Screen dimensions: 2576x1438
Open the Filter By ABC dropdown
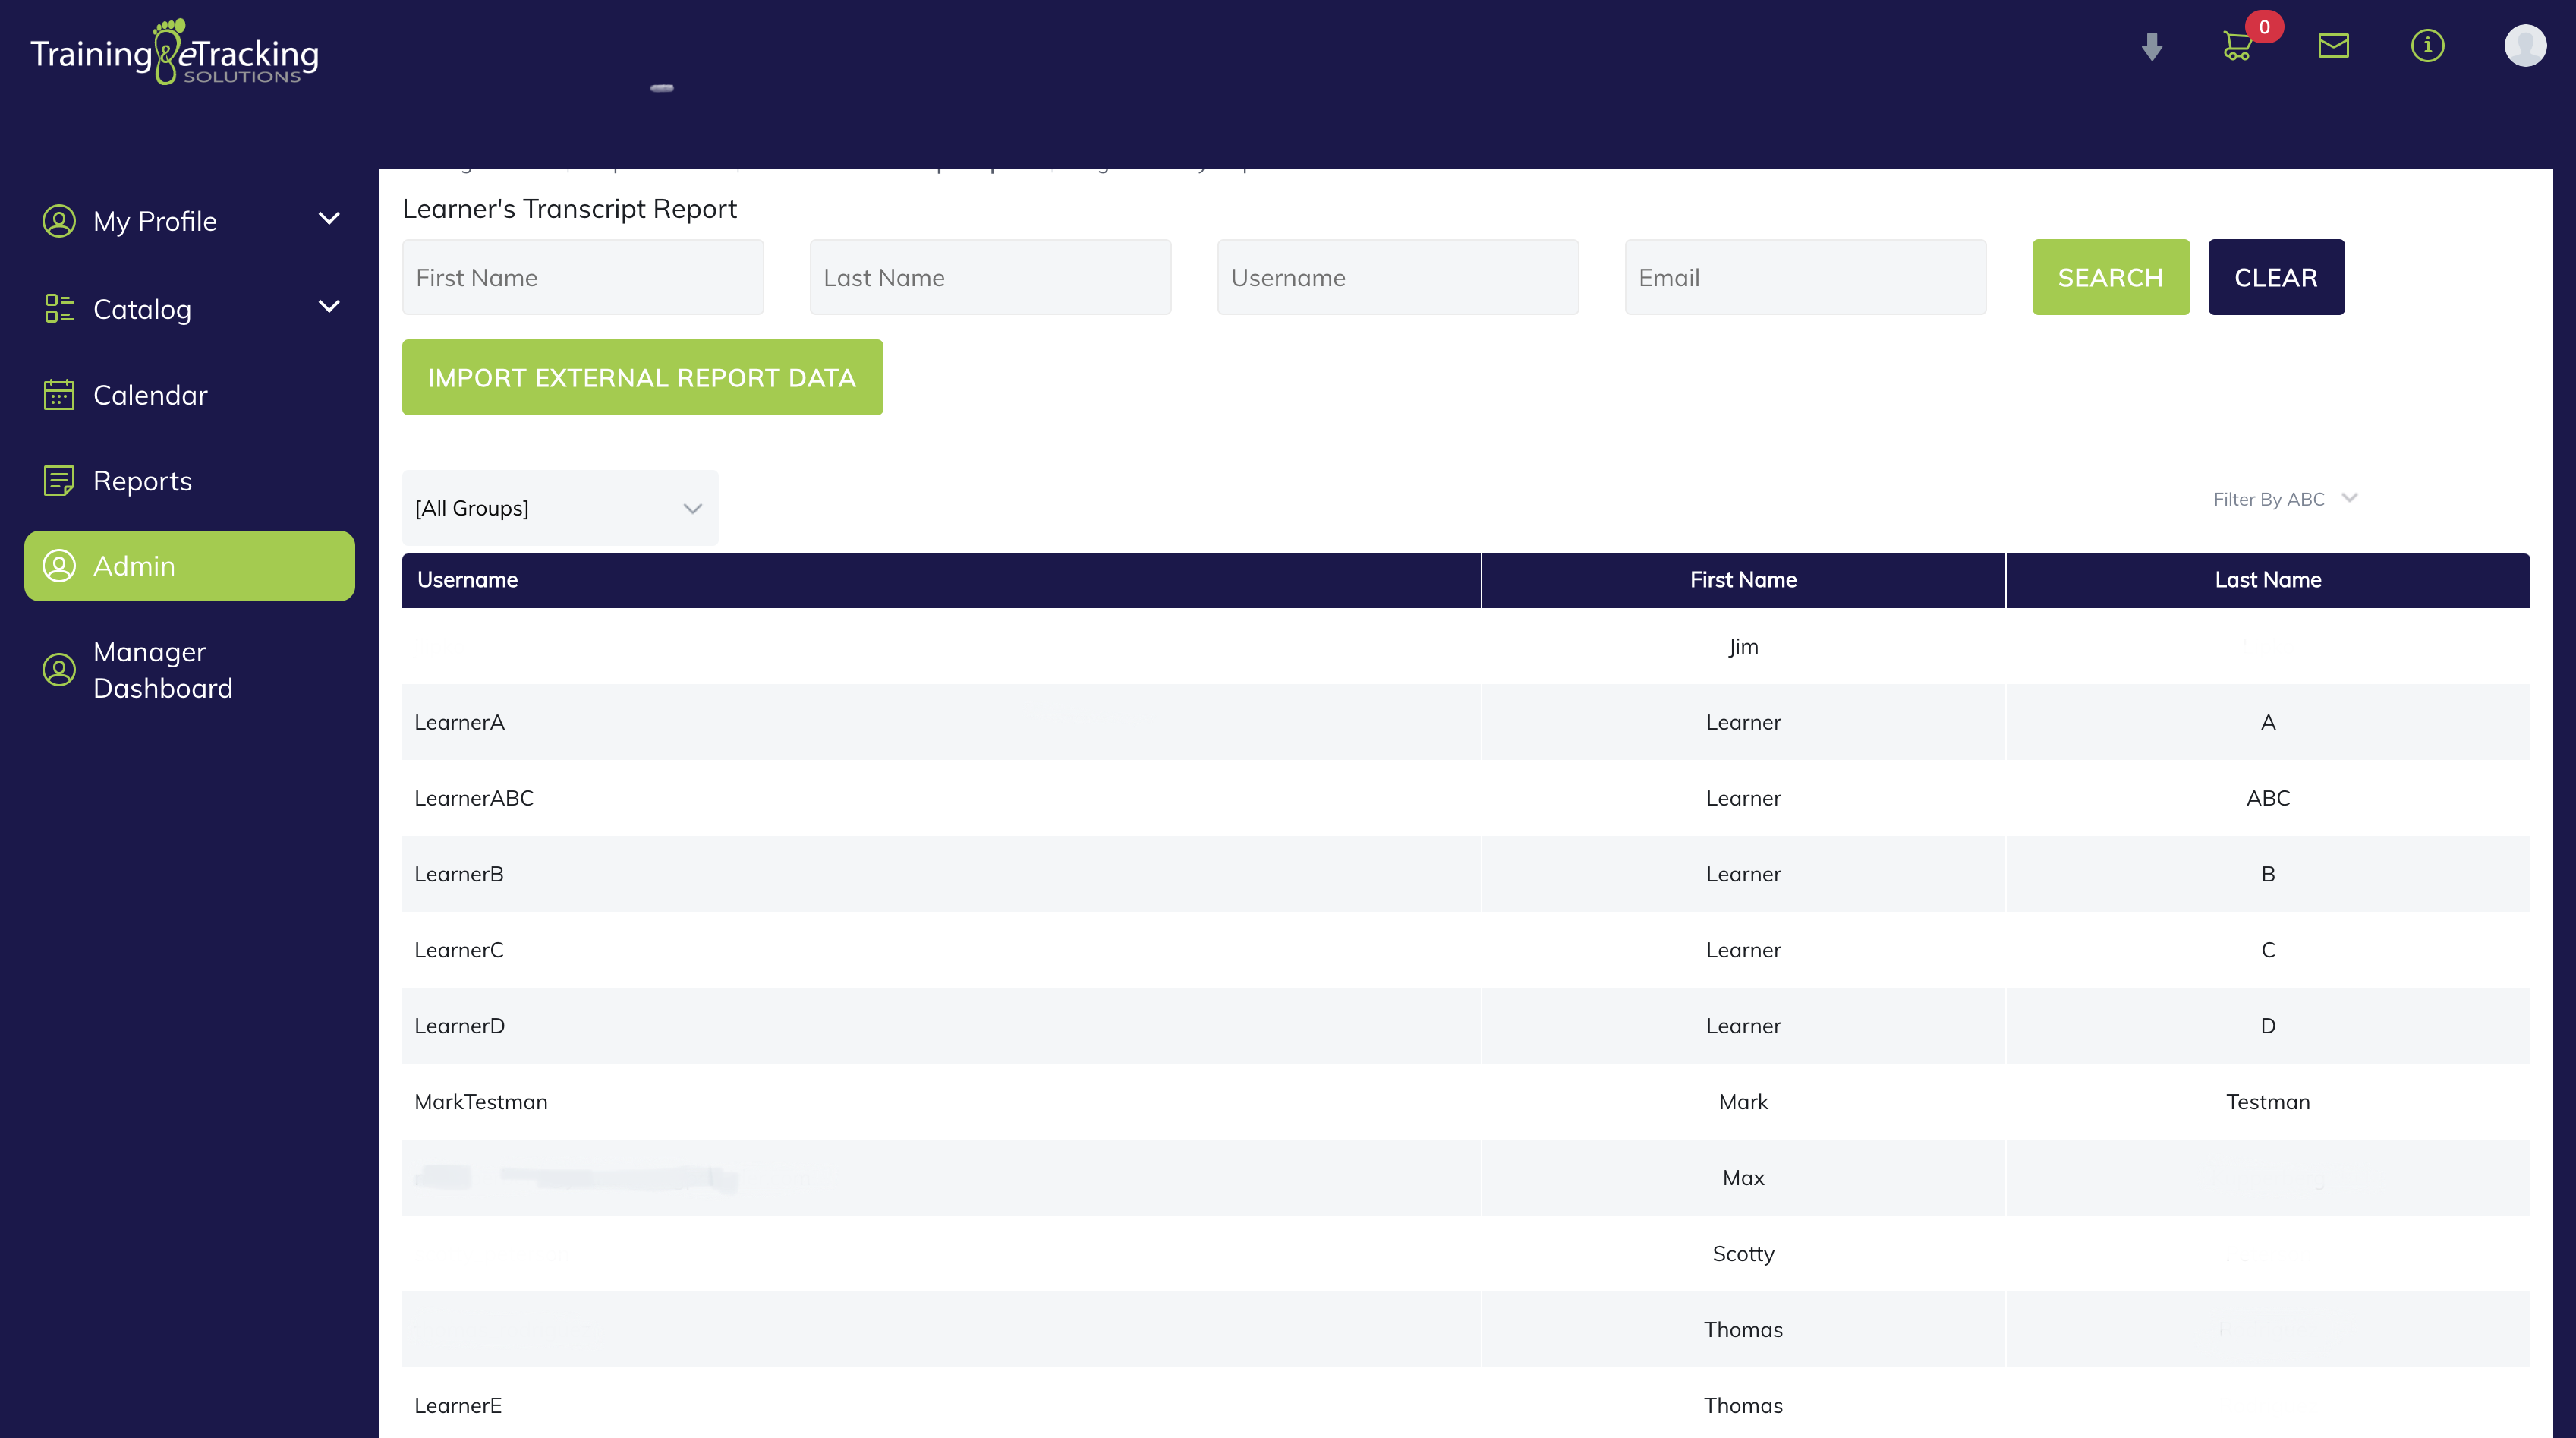click(2284, 499)
